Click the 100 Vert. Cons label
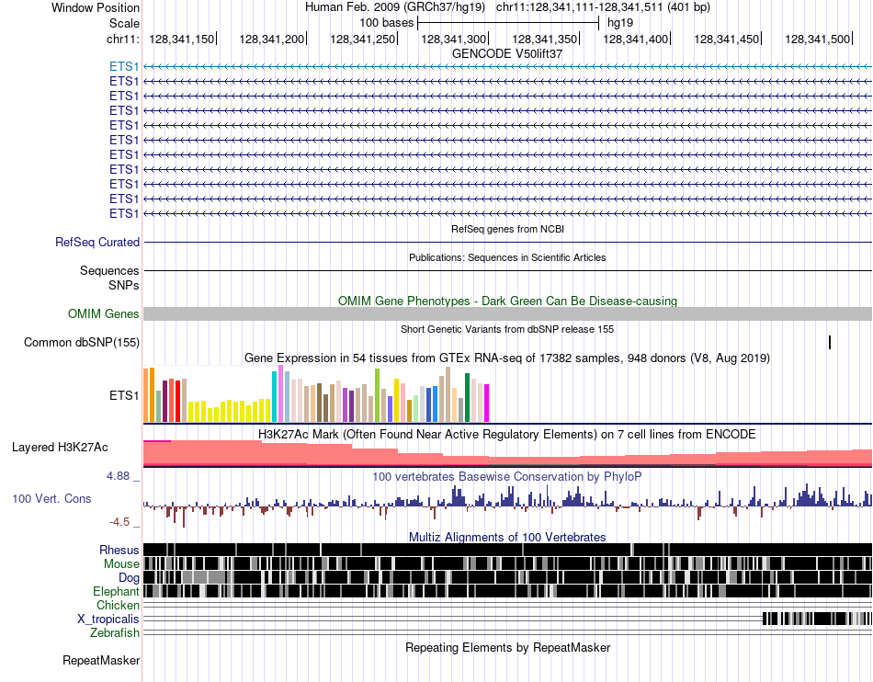 pyautogui.click(x=51, y=499)
